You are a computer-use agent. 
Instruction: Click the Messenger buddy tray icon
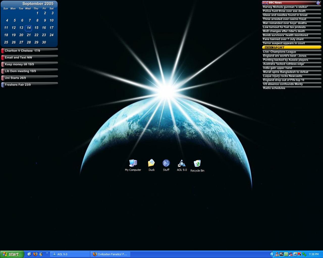(277, 254)
